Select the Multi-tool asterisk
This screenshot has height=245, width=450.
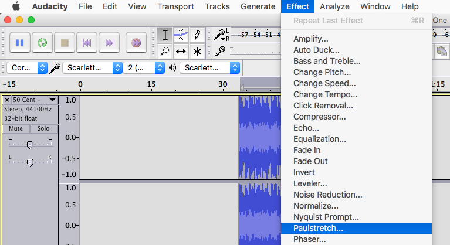coord(197,52)
